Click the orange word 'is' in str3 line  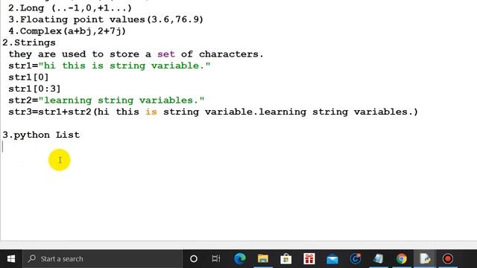coord(151,112)
